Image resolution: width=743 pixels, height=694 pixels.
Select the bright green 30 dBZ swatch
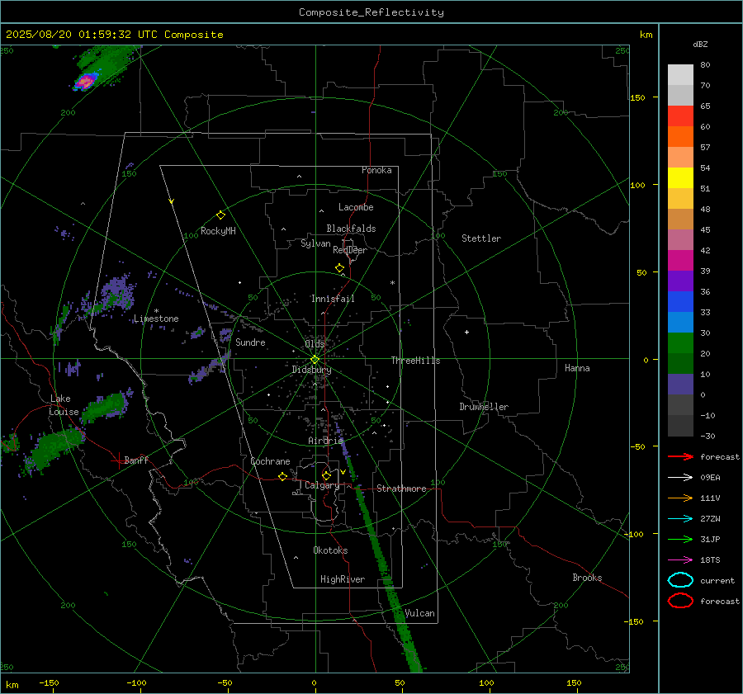pos(680,342)
